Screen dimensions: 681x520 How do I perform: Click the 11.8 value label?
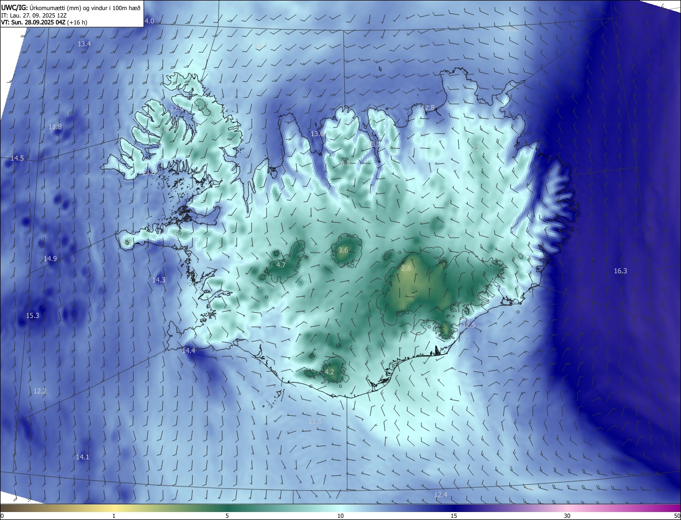[55, 127]
